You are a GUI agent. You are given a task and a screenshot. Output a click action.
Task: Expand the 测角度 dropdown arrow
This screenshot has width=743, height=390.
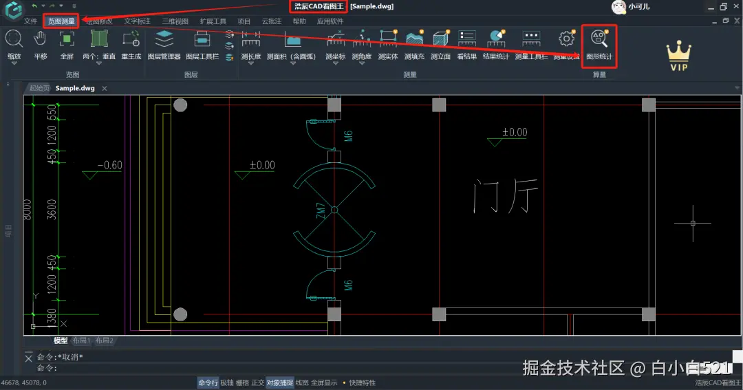(x=362, y=63)
